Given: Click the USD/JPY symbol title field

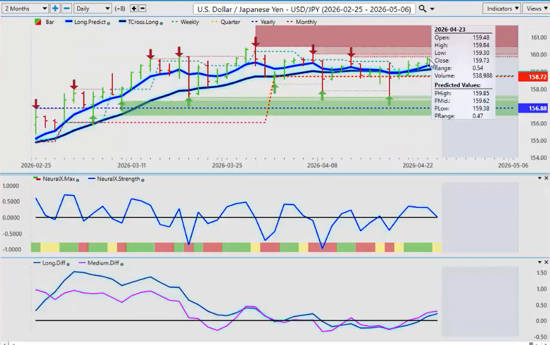Looking at the screenshot, I should click(x=304, y=9).
